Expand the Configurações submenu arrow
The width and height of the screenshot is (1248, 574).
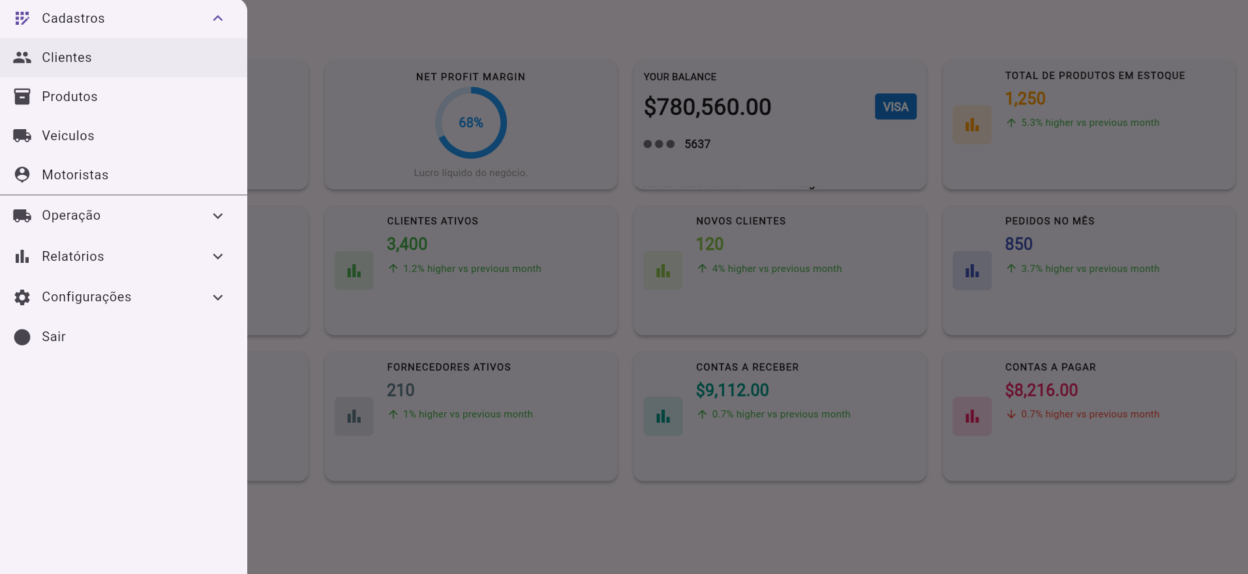pyautogui.click(x=218, y=297)
